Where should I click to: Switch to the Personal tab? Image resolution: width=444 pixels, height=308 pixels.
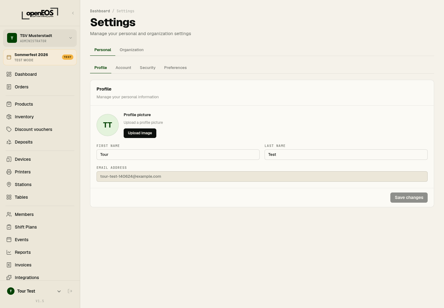click(x=103, y=50)
